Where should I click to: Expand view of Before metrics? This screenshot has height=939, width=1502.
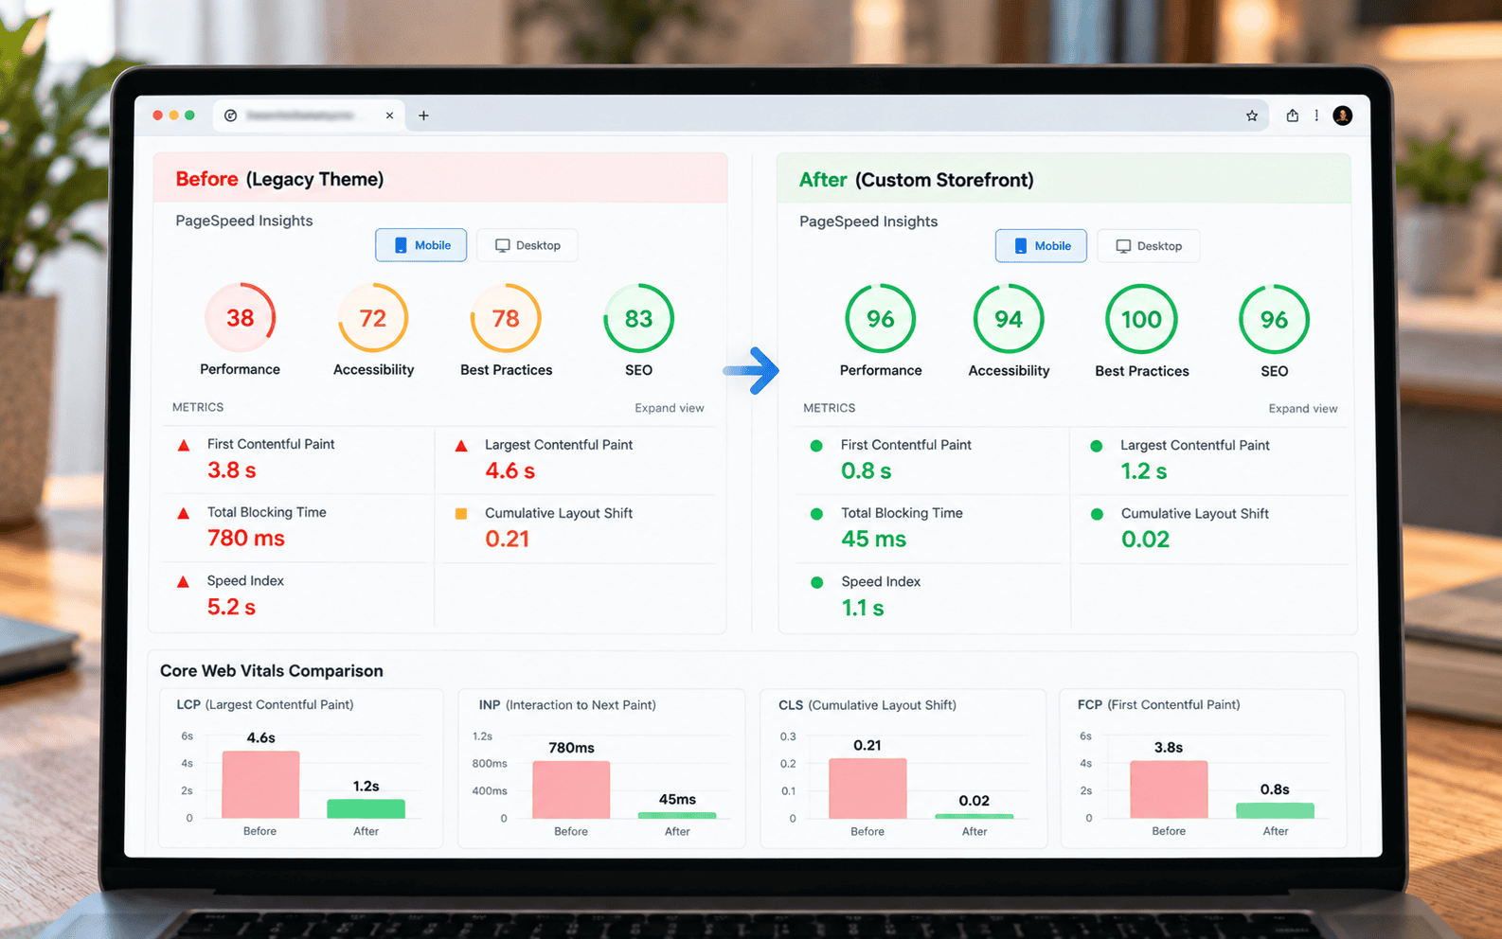(670, 408)
